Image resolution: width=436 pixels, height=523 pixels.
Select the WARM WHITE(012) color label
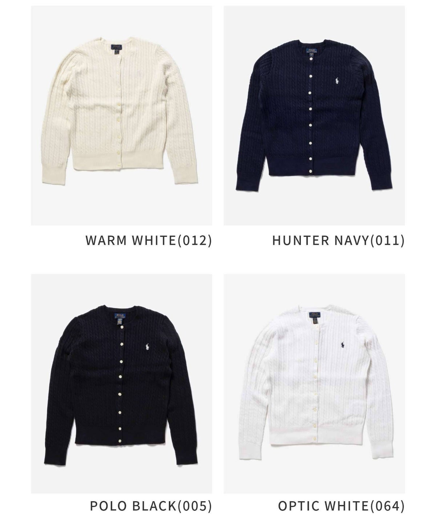149,240
